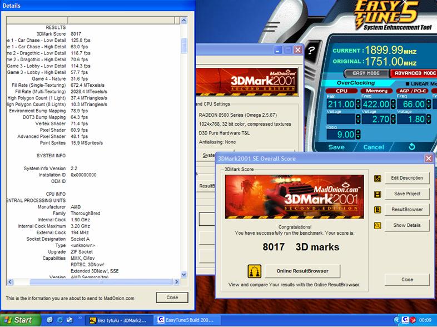The width and height of the screenshot is (437, 327).
Task: Click the Family ThoroughBred row
Action: pos(93,214)
